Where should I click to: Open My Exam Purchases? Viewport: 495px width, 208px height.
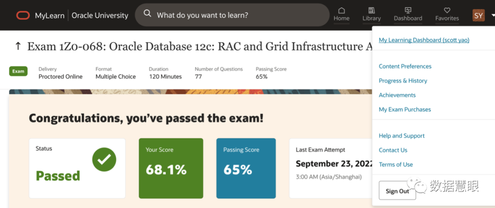click(405, 109)
